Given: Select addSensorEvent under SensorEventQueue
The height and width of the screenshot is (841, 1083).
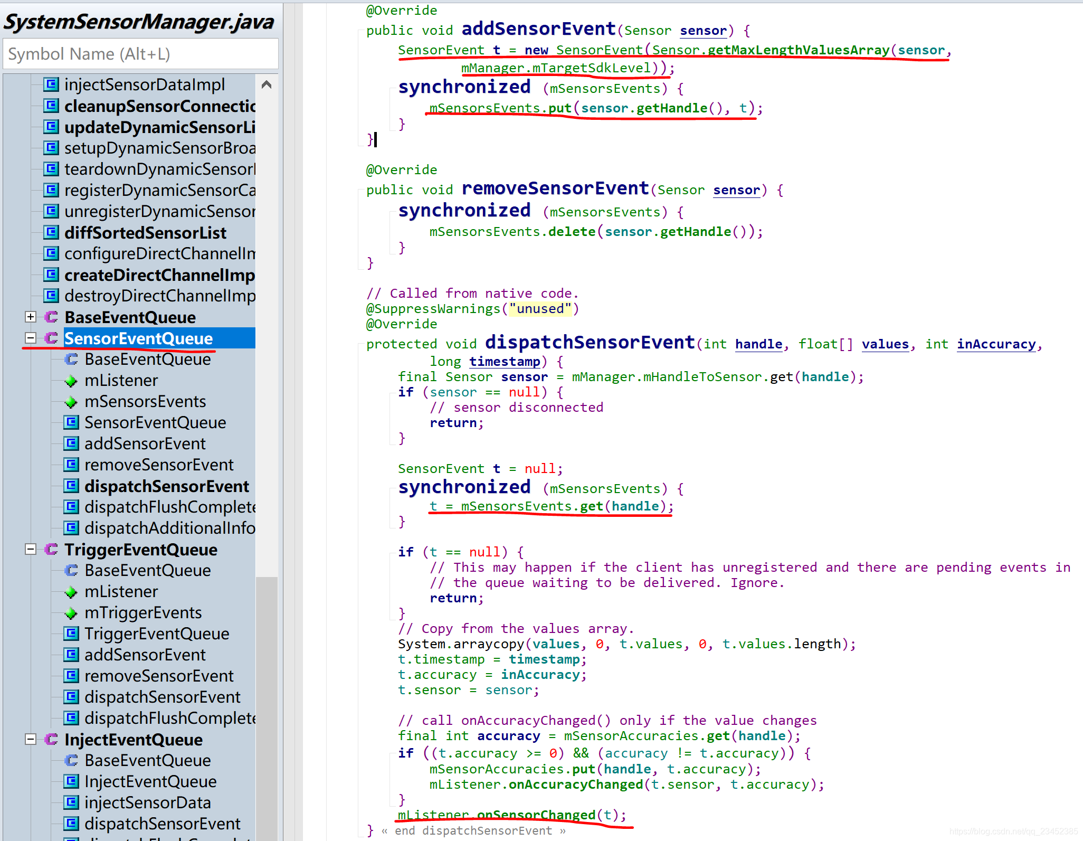Looking at the screenshot, I should click(x=145, y=443).
